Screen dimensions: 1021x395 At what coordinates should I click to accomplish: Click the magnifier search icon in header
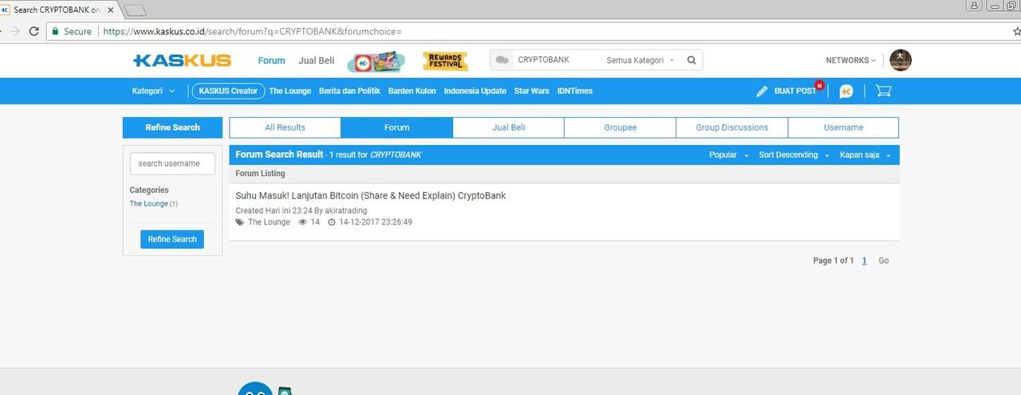coord(692,60)
